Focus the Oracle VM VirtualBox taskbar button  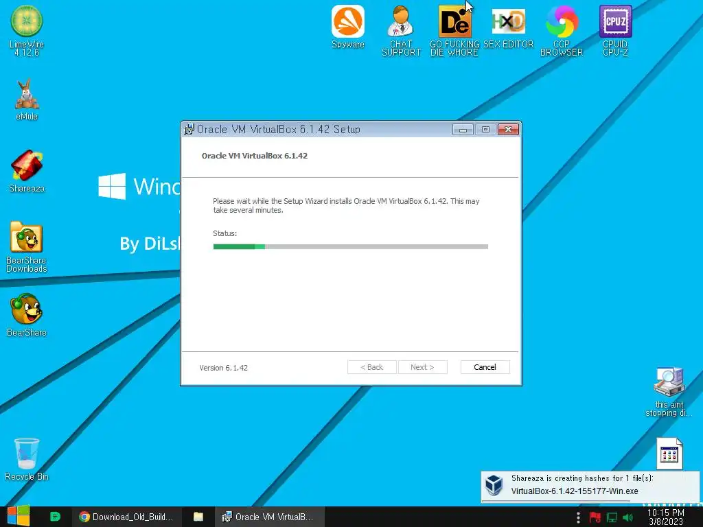click(x=268, y=517)
